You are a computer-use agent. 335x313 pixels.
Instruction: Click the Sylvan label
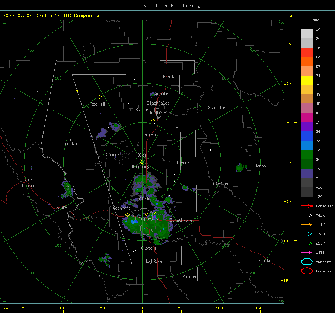142,110
